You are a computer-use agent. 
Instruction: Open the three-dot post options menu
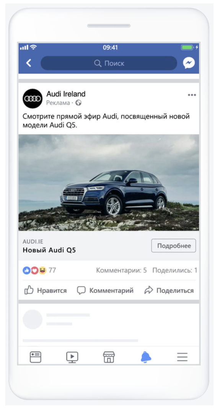pos(192,95)
